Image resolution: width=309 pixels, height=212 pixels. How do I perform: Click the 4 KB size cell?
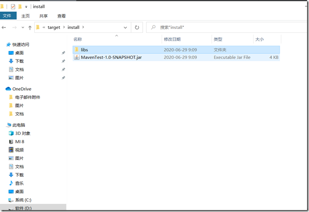(x=274, y=57)
